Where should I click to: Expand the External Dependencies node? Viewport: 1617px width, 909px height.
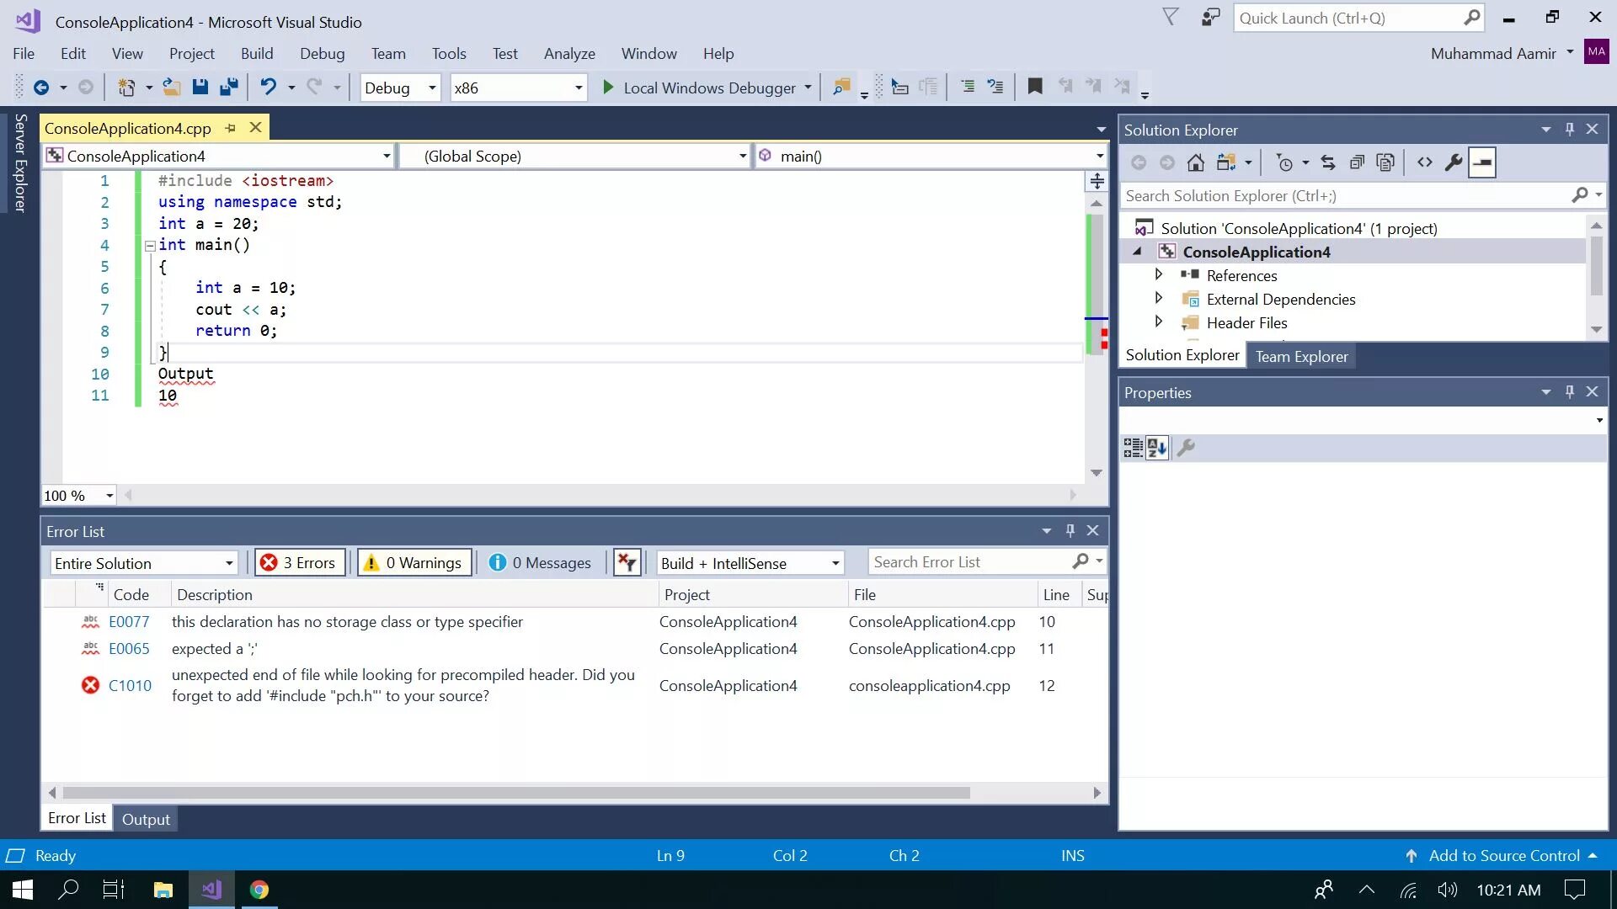[x=1158, y=298]
